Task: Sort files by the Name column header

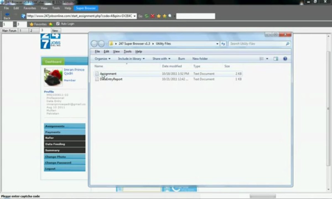Action: tap(98, 66)
